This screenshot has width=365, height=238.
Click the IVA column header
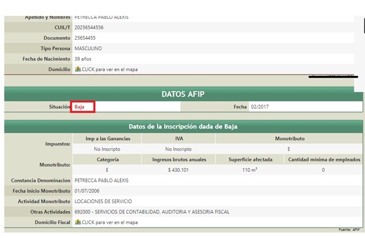[179, 139]
